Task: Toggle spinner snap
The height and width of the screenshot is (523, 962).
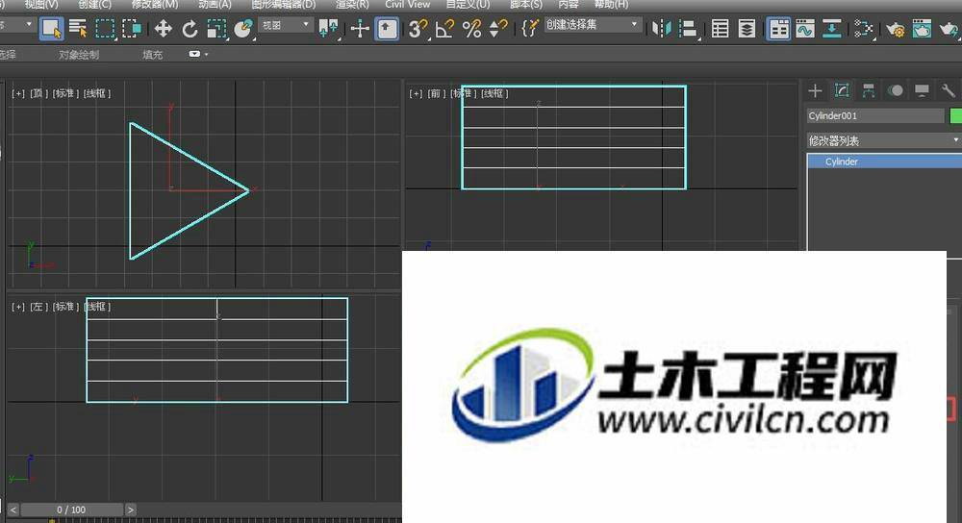Action: pos(498,29)
